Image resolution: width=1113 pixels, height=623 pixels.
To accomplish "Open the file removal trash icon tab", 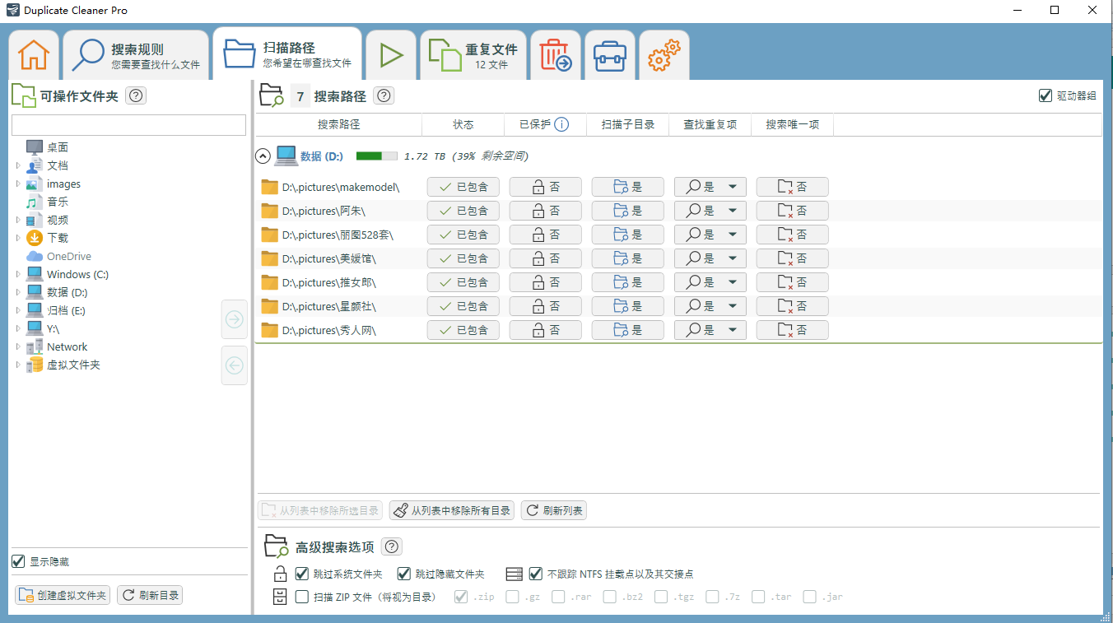I will [x=556, y=55].
